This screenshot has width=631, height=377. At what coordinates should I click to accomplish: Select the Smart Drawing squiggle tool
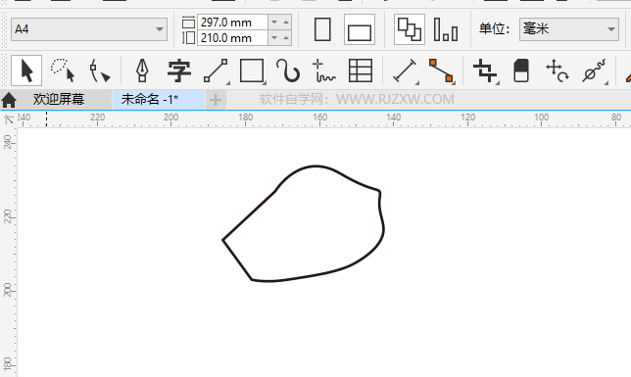[323, 71]
